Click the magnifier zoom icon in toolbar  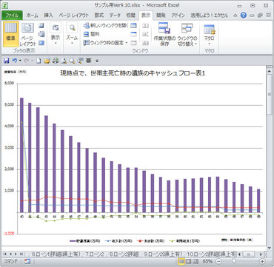coord(72,61)
